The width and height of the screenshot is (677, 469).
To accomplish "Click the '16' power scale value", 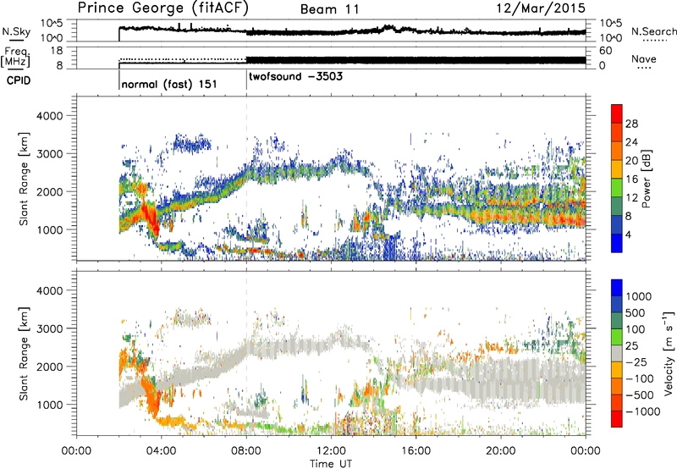I will (x=631, y=179).
